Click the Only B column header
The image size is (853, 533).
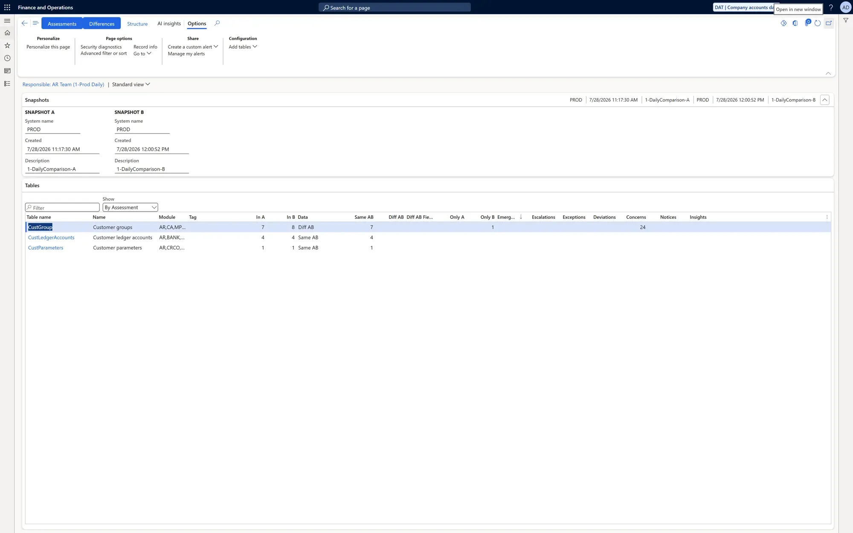[487, 217]
